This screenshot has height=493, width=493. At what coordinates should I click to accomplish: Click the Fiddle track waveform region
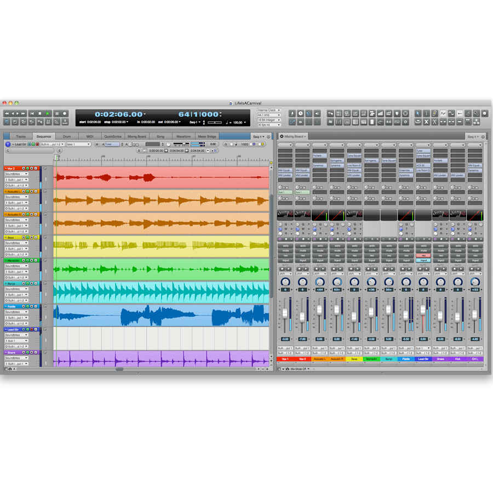point(161,316)
